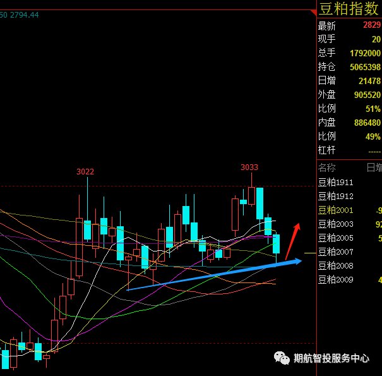This screenshot has height=376, width=382.
Task: Click the 名称 column header
Action: click(327, 168)
